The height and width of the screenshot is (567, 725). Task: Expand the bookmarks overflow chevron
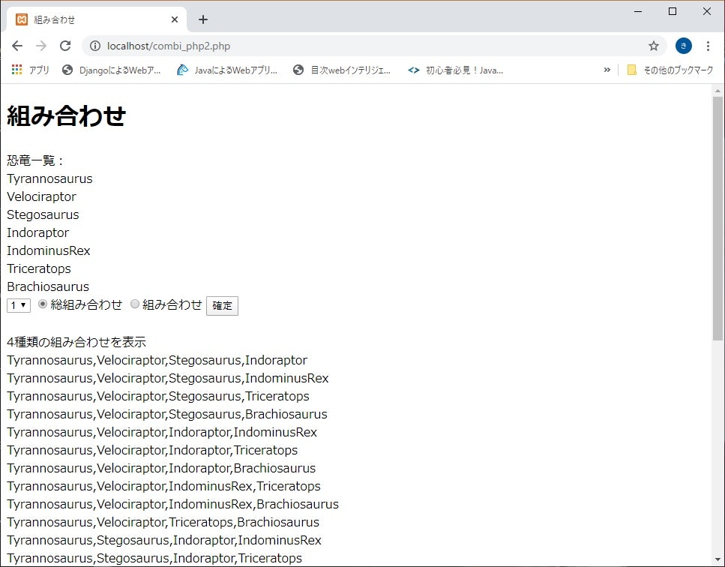[607, 70]
